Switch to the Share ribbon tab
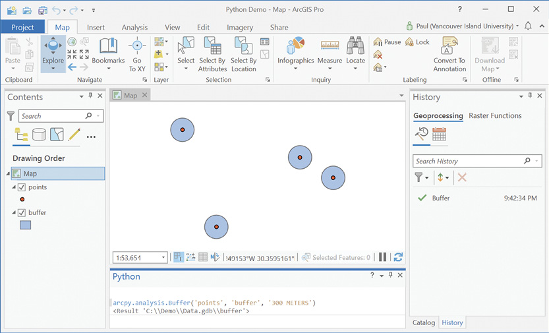The width and height of the screenshot is (549, 333). (x=279, y=27)
